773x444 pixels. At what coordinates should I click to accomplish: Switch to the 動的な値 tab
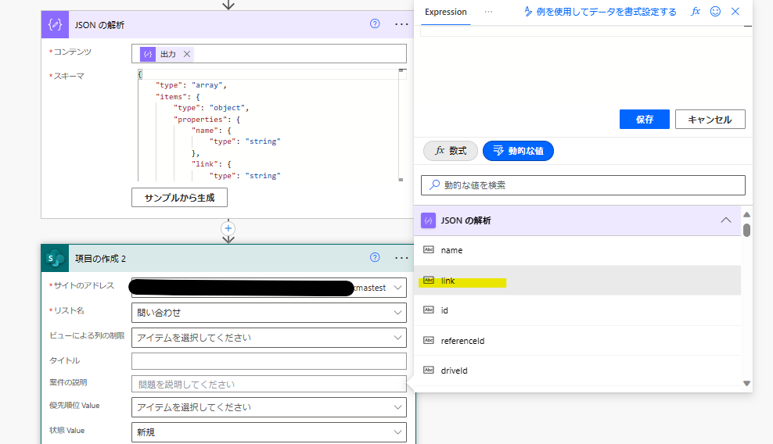click(x=518, y=151)
